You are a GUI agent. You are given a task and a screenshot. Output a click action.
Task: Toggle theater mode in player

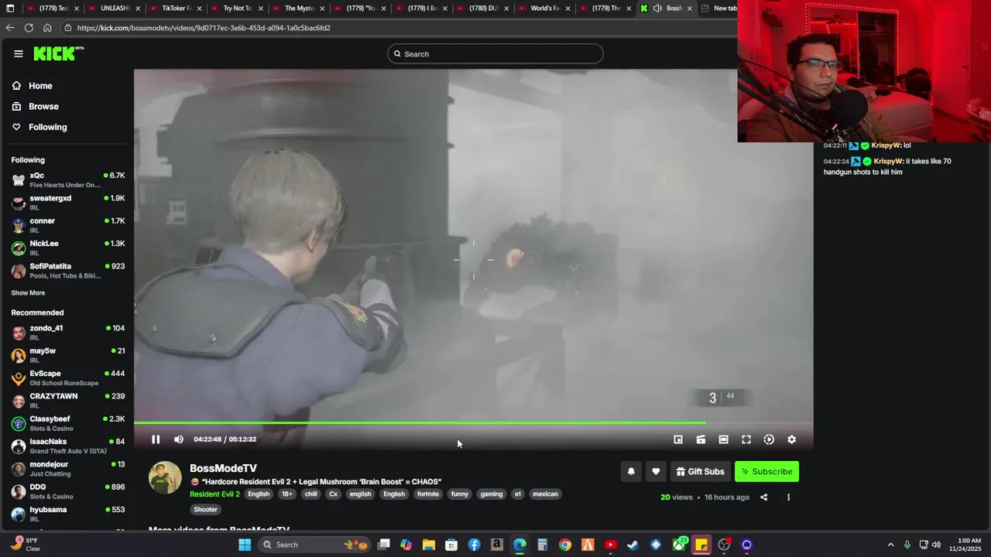tap(723, 439)
